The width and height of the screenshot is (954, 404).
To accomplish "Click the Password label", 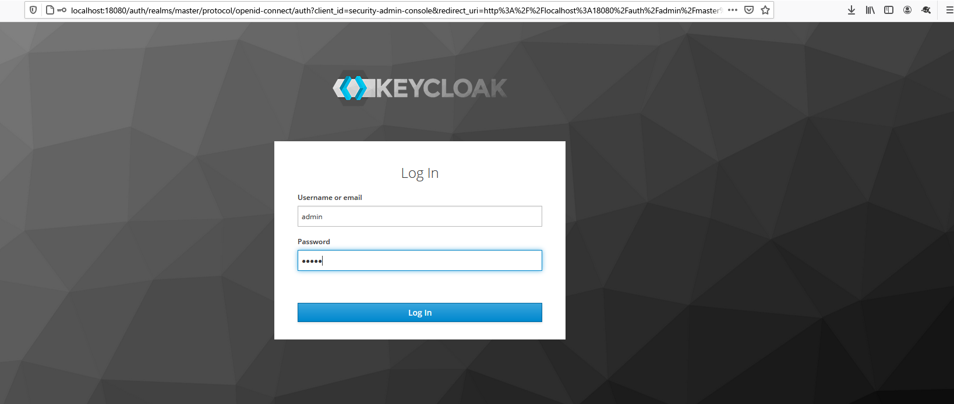I will click(x=314, y=242).
